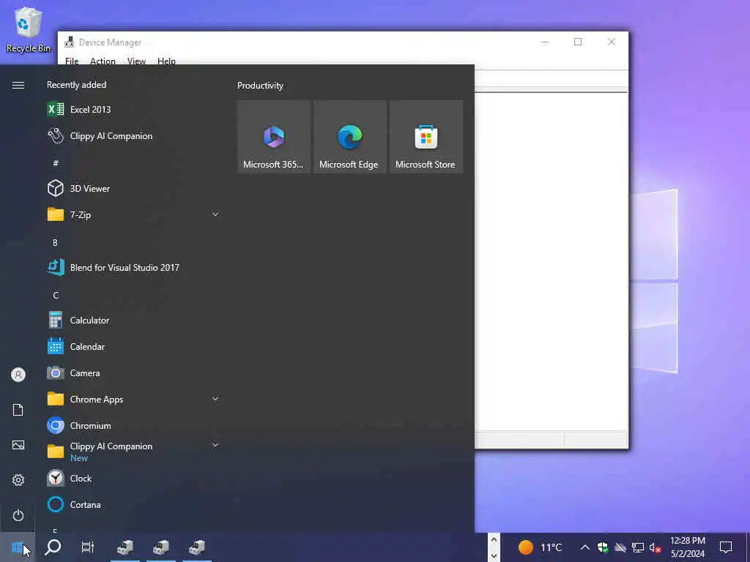This screenshot has width=750, height=562.
Task: Click the muted volume tray icon
Action: coord(656,548)
